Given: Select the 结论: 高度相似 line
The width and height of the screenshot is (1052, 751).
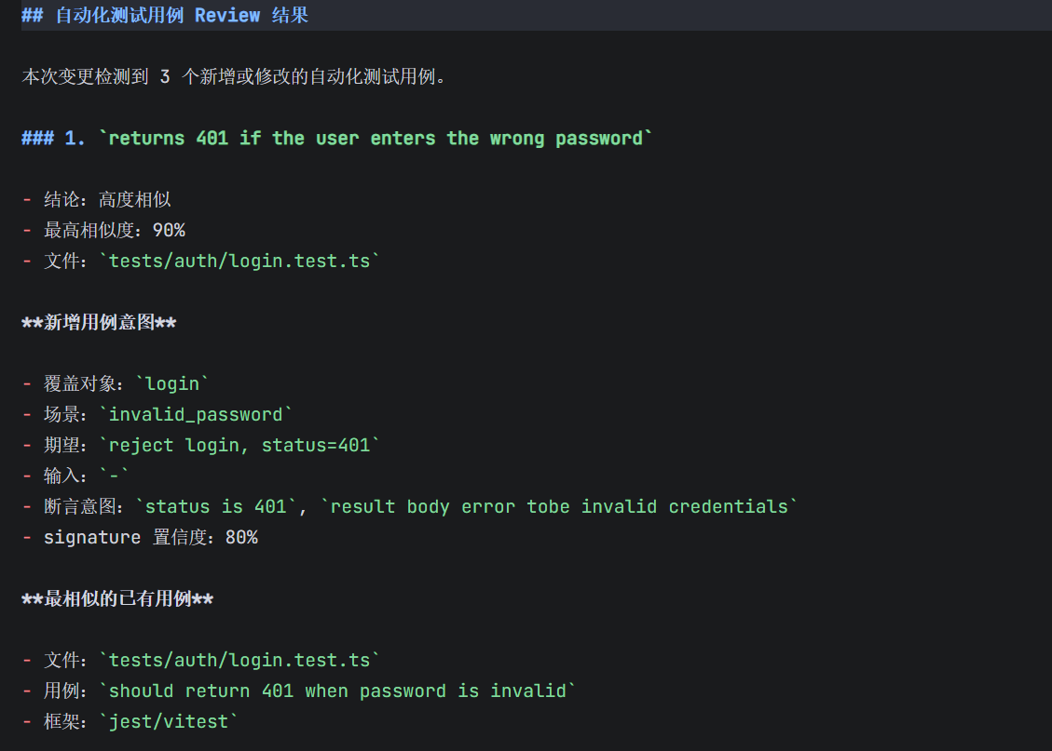Looking at the screenshot, I should tap(107, 200).
